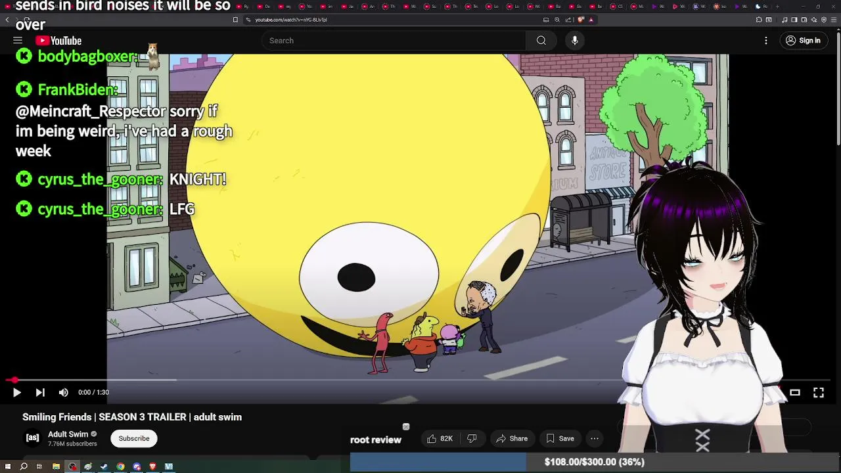The height and width of the screenshot is (473, 841).
Task: Start voice search with the microphone
Action: click(575, 41)
